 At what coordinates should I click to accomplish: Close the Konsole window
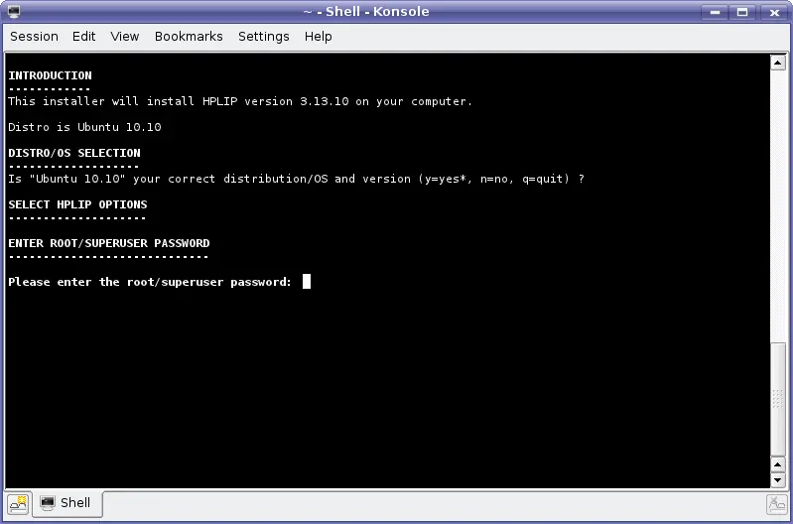click(774, 12)
